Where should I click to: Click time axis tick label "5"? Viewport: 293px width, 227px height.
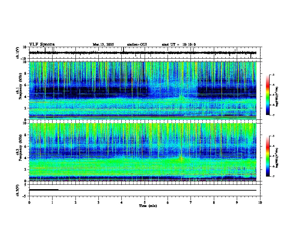tap(145, 203)
